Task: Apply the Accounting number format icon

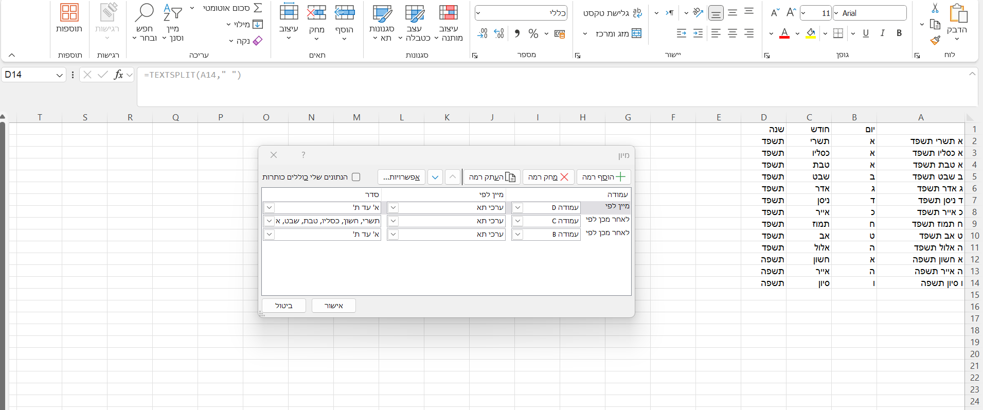Action: point(560,34)
